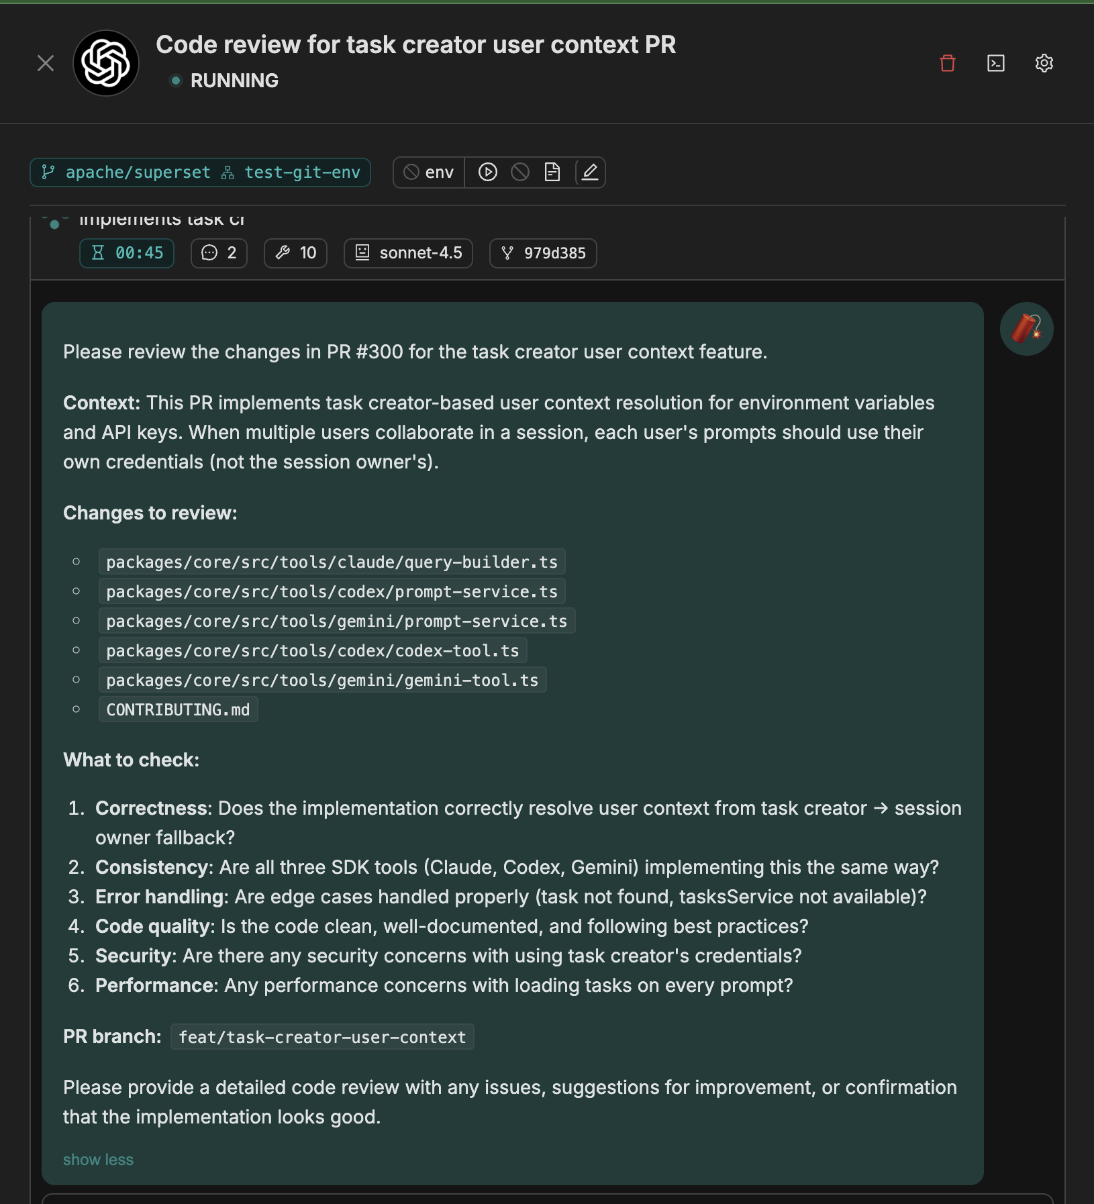The height and width of the screenshot is (1204, 1094).
Task: Click the block/disable icon after the play button
Action: 520,172
